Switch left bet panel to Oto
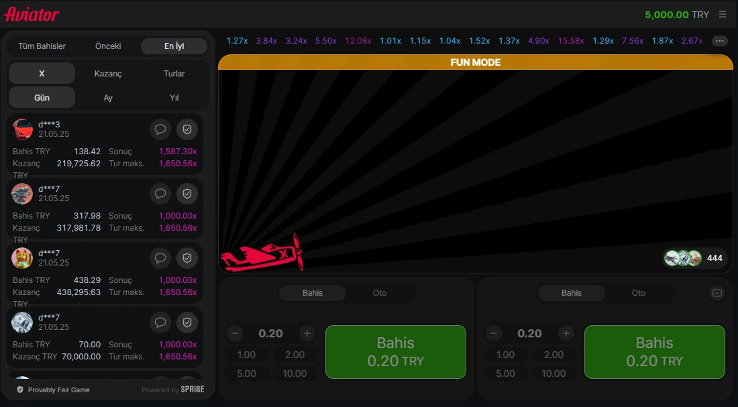738x407 pixels. coord(380,292)
